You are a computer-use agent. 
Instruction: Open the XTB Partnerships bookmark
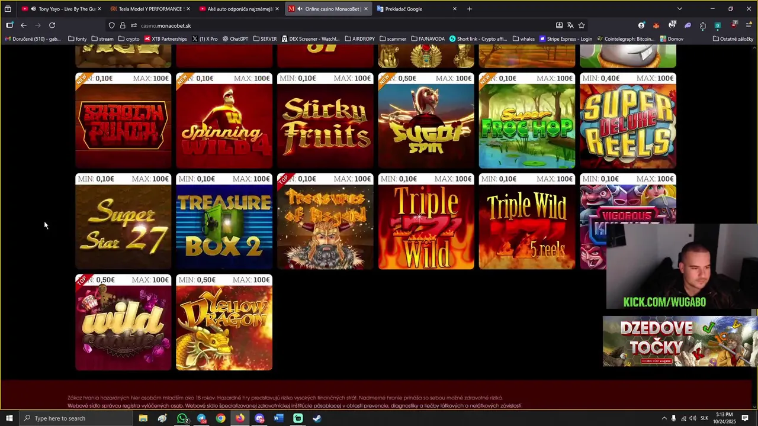click(165, 39)
